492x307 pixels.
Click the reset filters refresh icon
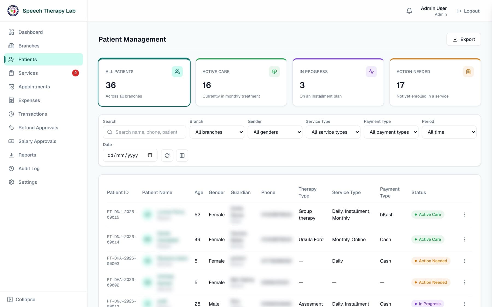[x=167, y=155]
